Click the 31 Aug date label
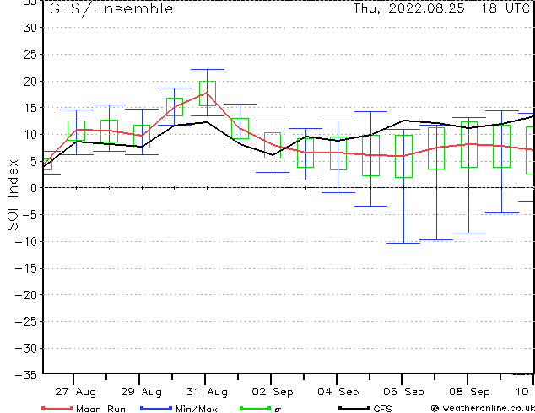The image size is (535, 413). [207, 392]
